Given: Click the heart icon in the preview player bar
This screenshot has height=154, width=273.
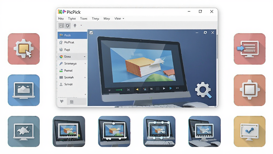Looking at the screenshot, I should pyautogui.click(x=109, y=90).
